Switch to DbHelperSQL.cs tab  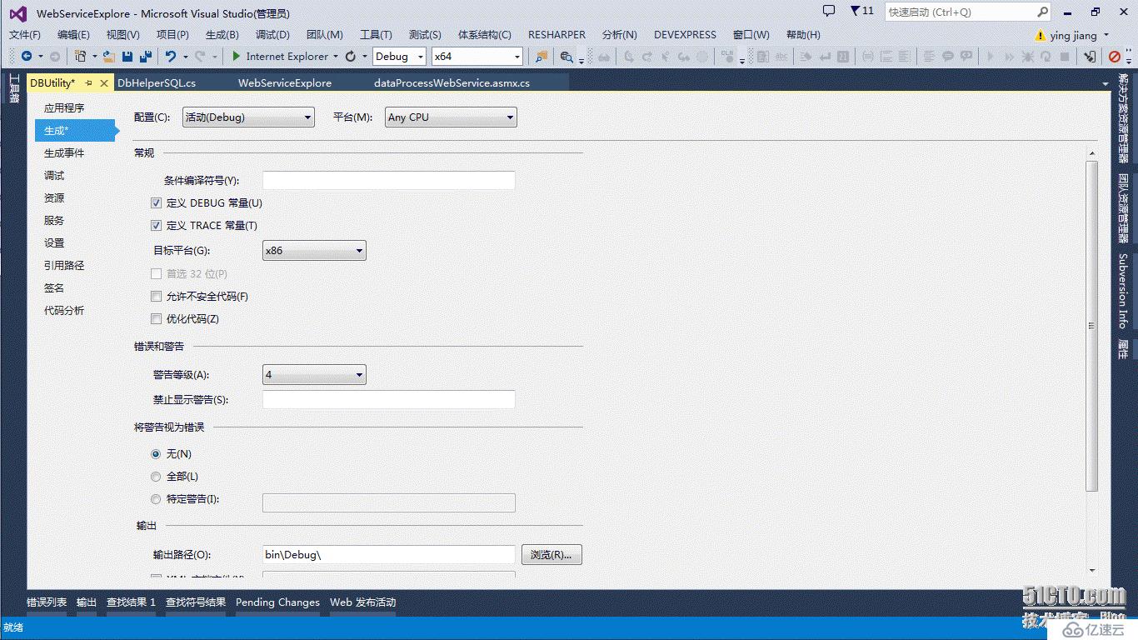[x=157, y=82]
